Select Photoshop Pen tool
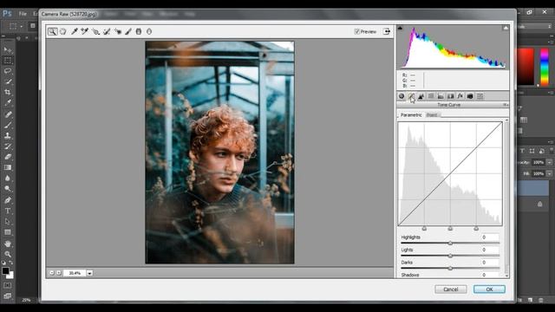 (x=8, y=200)
